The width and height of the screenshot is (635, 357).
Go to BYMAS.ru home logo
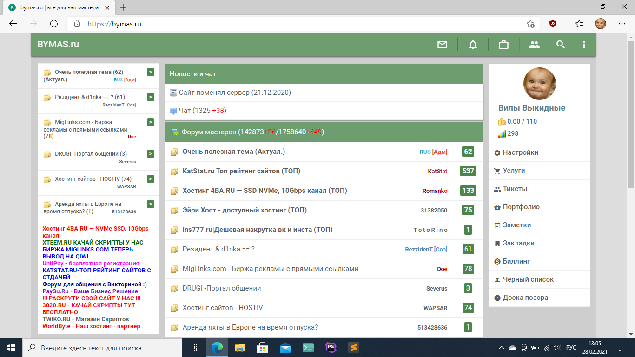click(58, 45)
